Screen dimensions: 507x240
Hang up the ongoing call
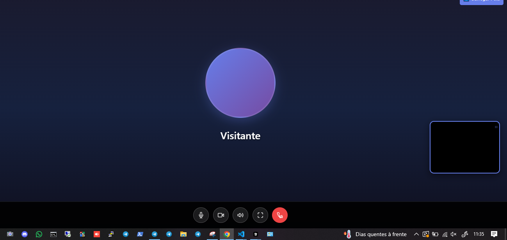(279, 215)
